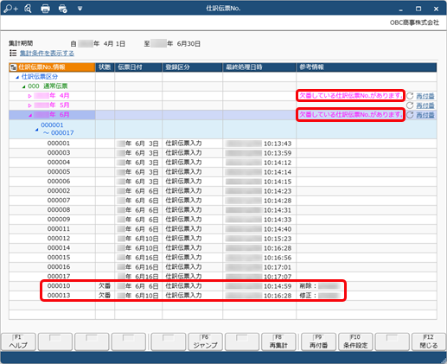Screen dimensions: 447x364
Task: Expand the 5月 tree node
Action: click(x=29, y=105)
